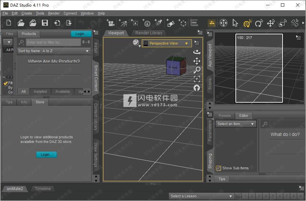The height and width of the screenshot is (201, 306).
Task: Open the Viewport pane options menu icon
Action: click(200, 32)
